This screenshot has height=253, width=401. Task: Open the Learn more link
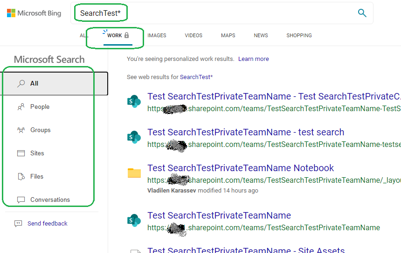click(254, 59)
